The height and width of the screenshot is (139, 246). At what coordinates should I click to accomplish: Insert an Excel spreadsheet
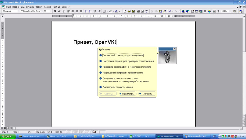pos(201,11)
